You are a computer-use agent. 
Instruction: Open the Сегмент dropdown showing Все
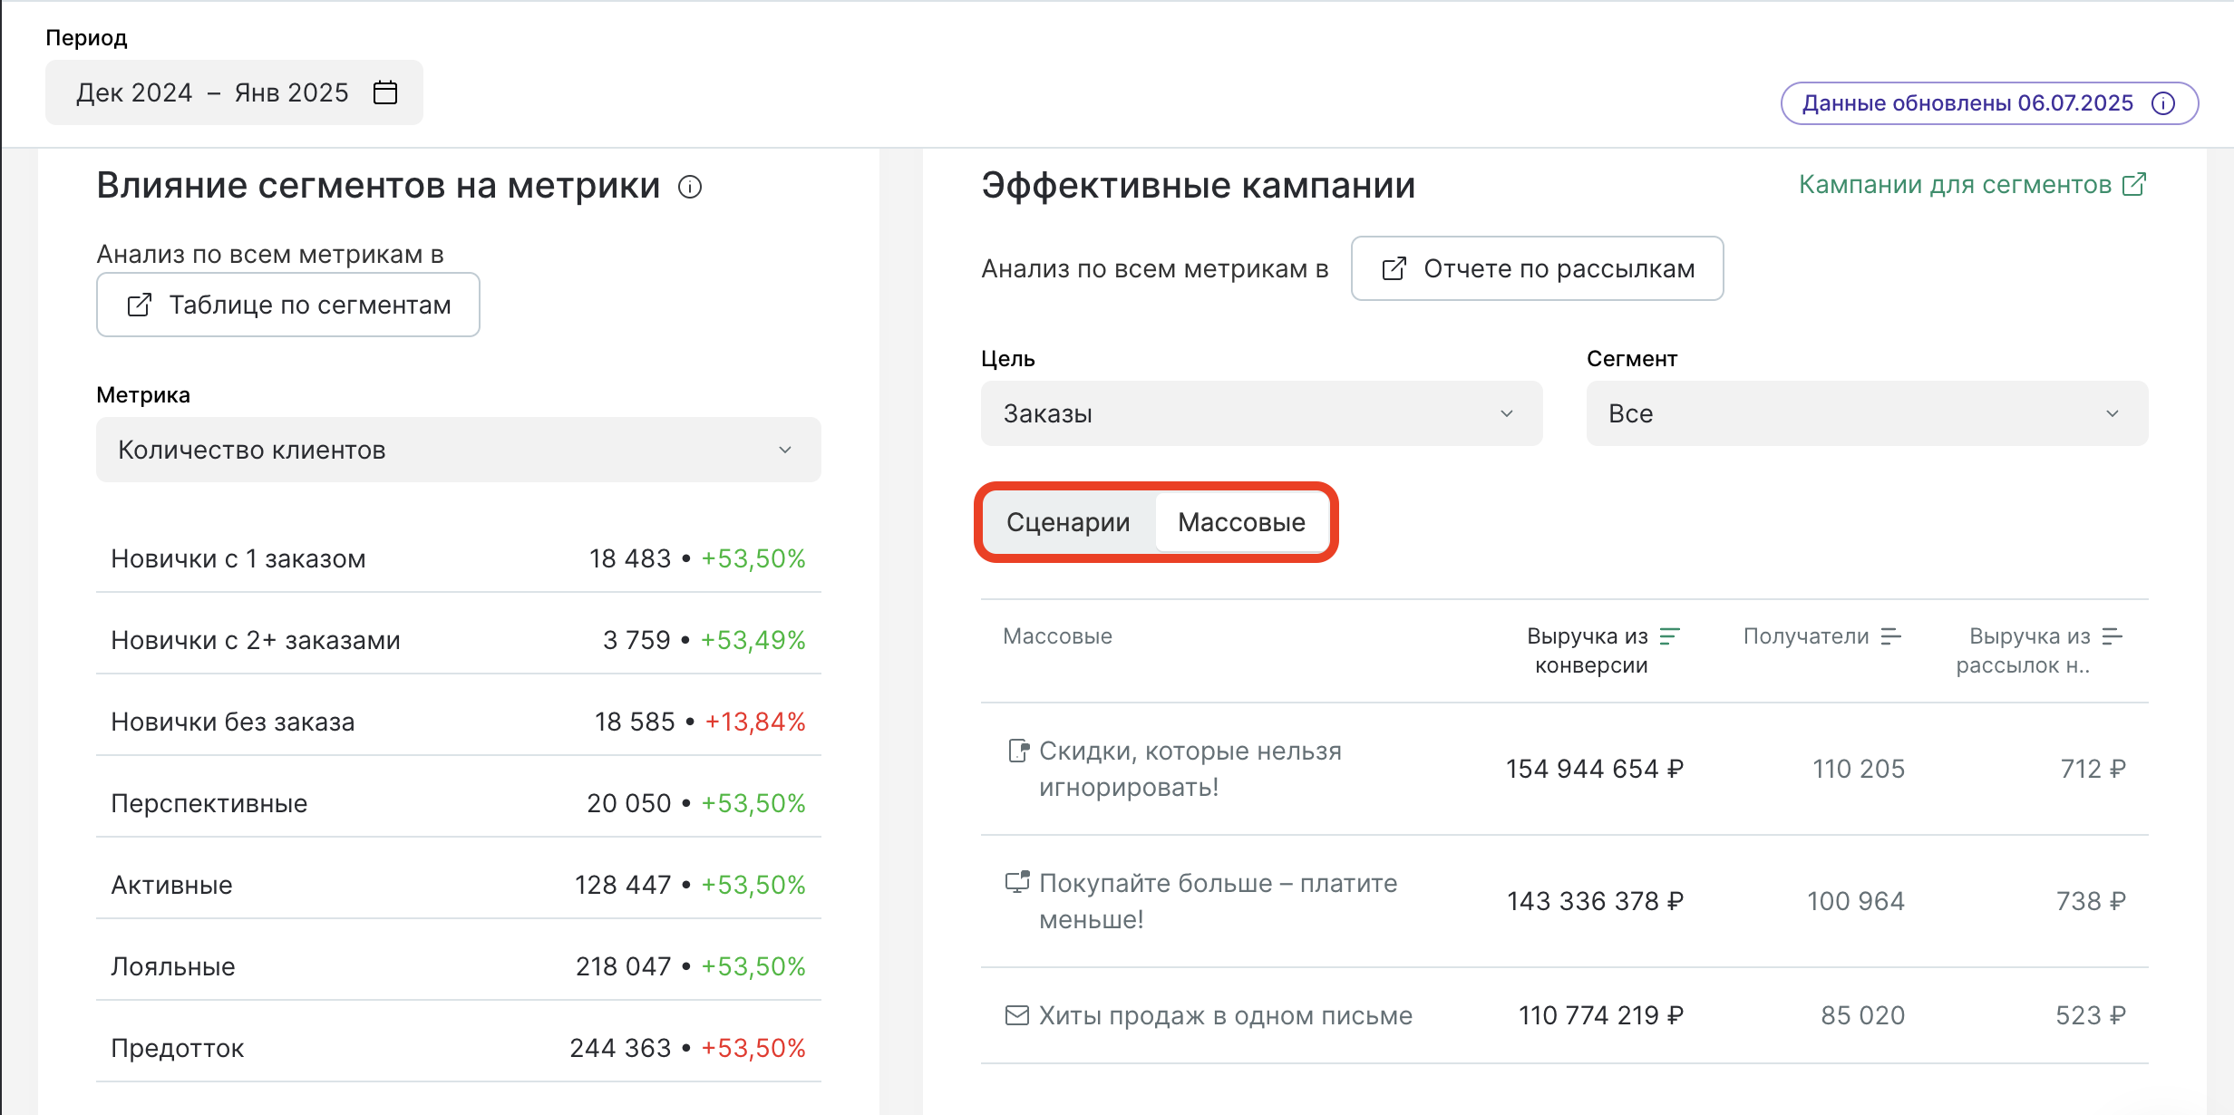1867,413
